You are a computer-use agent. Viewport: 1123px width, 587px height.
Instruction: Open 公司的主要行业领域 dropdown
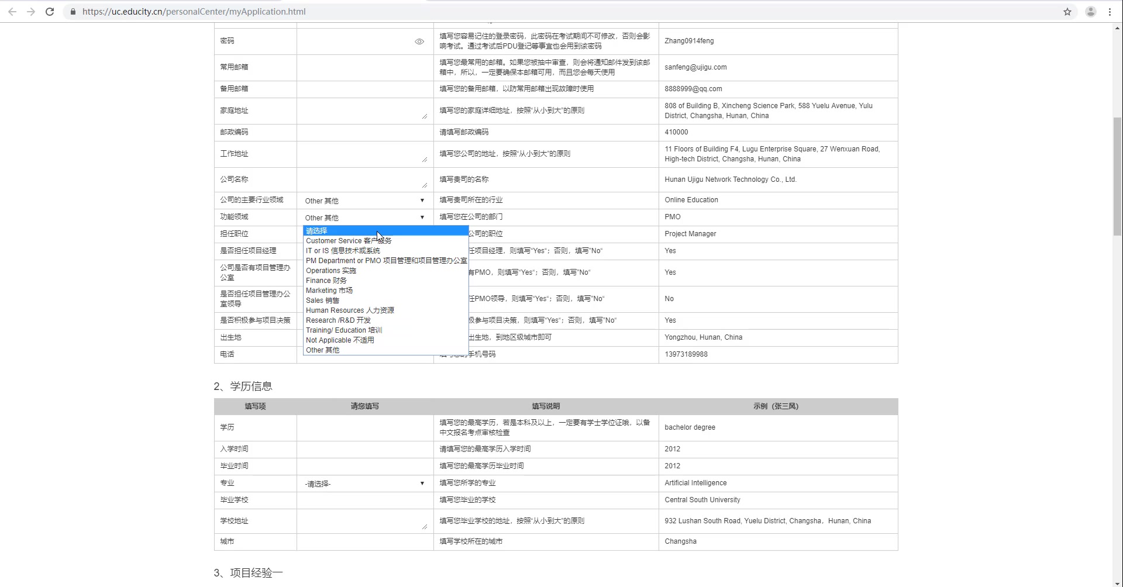click(x=365, y=201)
